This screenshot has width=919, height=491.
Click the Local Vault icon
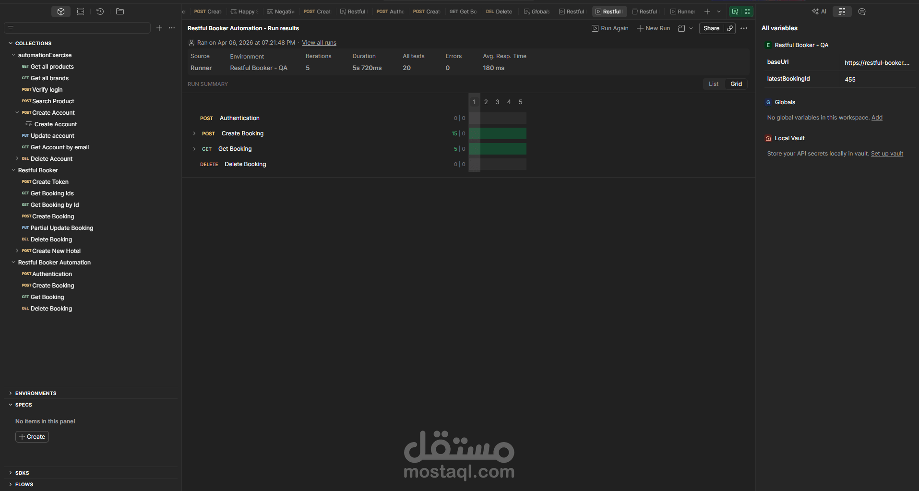click(768, 138)
